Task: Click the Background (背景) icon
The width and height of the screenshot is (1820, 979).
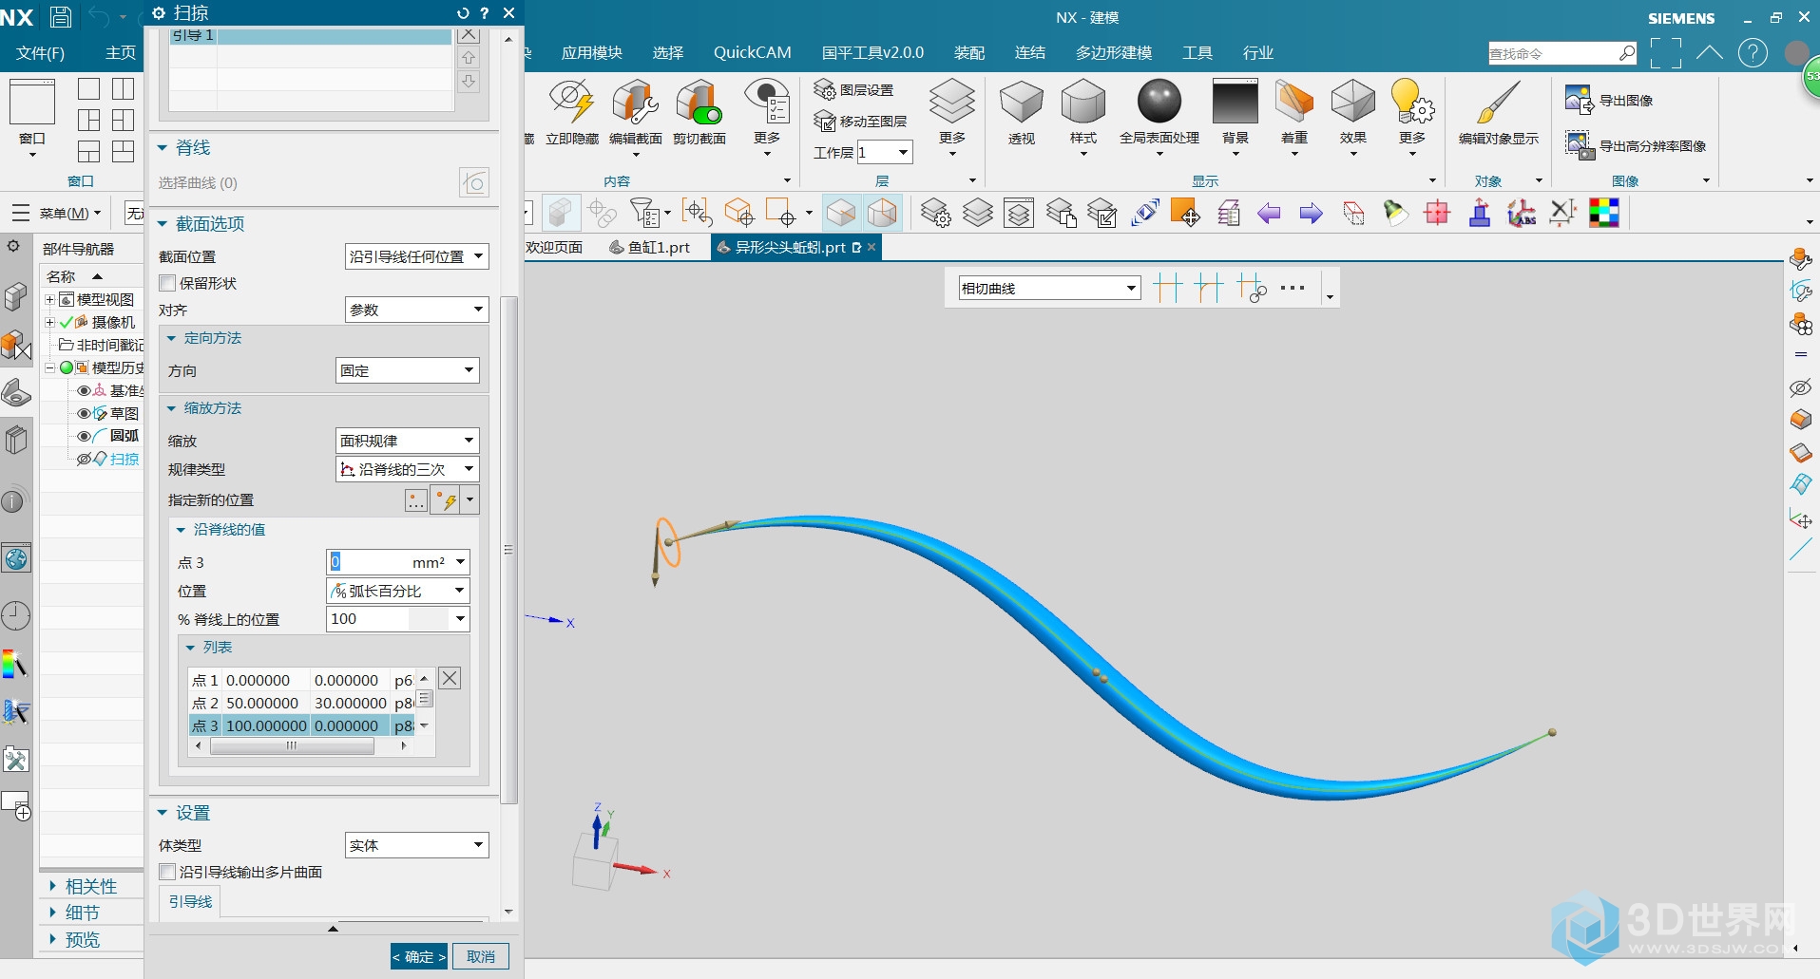Action: click(1235, 103)
